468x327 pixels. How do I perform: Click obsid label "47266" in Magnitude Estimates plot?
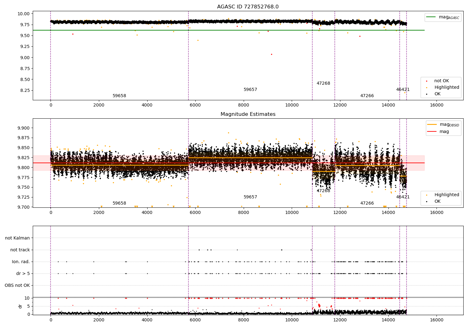coord(367,203)
